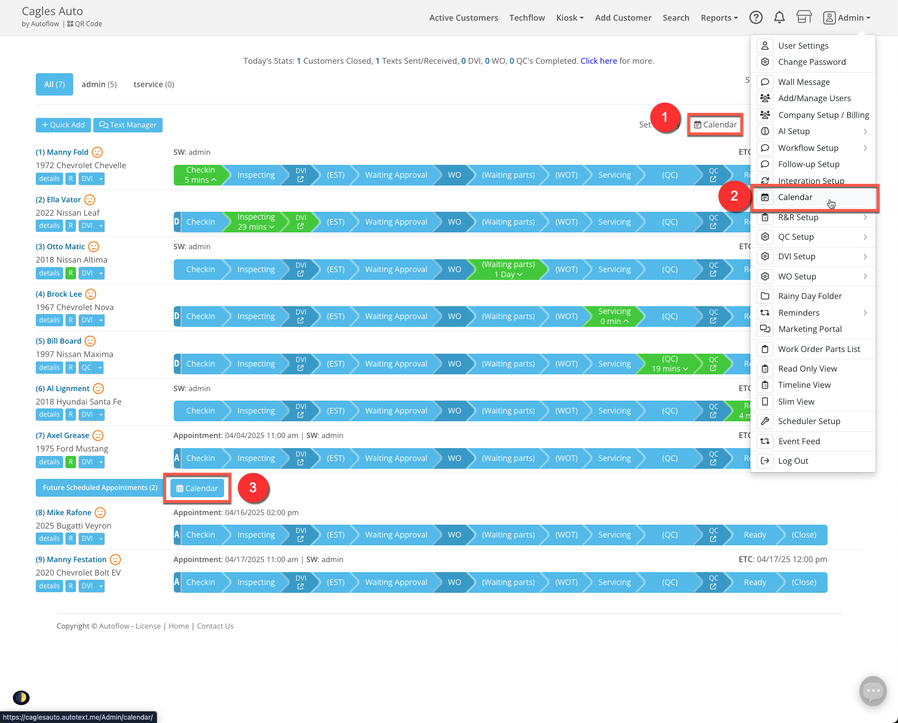The width and height of the screenshot is (898, 723).
Task: Open details for Ella Vator
Action: tap(49, 226)
